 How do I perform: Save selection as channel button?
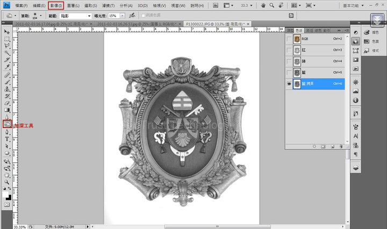click(323, 147)
